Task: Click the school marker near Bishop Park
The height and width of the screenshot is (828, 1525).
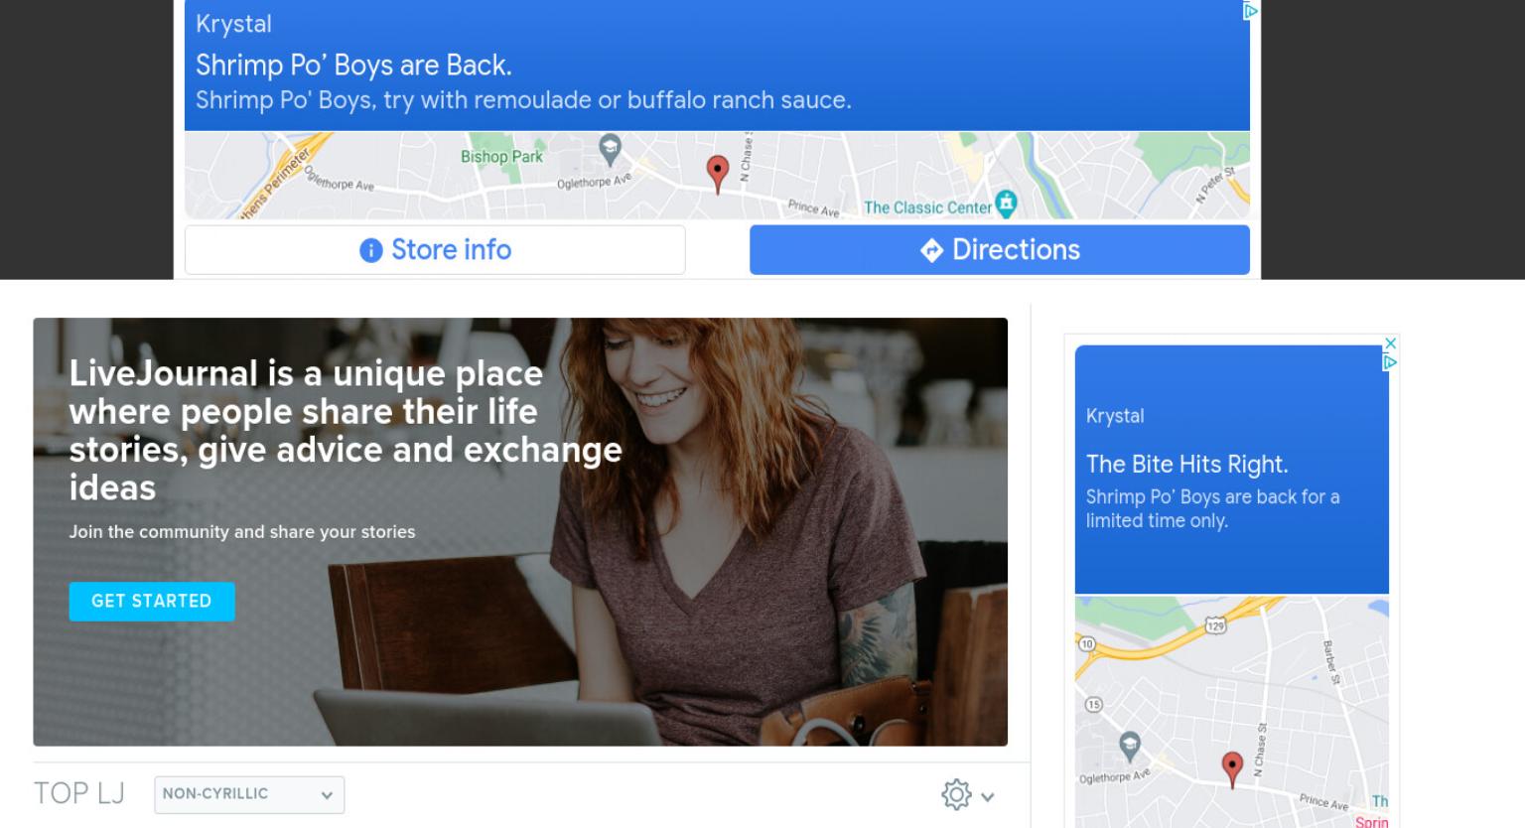Action: (x=610, y=150)
